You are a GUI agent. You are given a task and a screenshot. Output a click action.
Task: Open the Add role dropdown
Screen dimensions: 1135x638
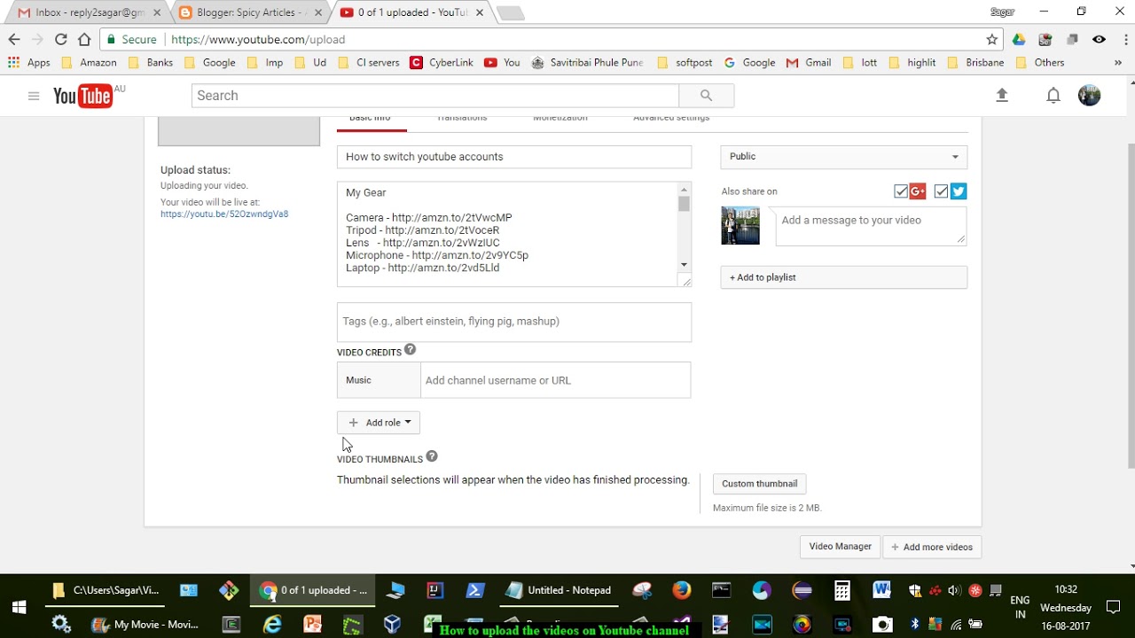point(379,423)
